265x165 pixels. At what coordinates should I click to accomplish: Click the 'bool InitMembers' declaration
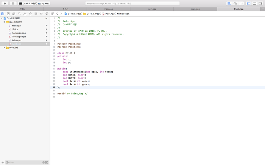pos(88,72)
